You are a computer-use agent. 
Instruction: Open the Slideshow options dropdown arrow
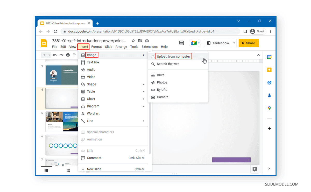[x=234, y=43]
